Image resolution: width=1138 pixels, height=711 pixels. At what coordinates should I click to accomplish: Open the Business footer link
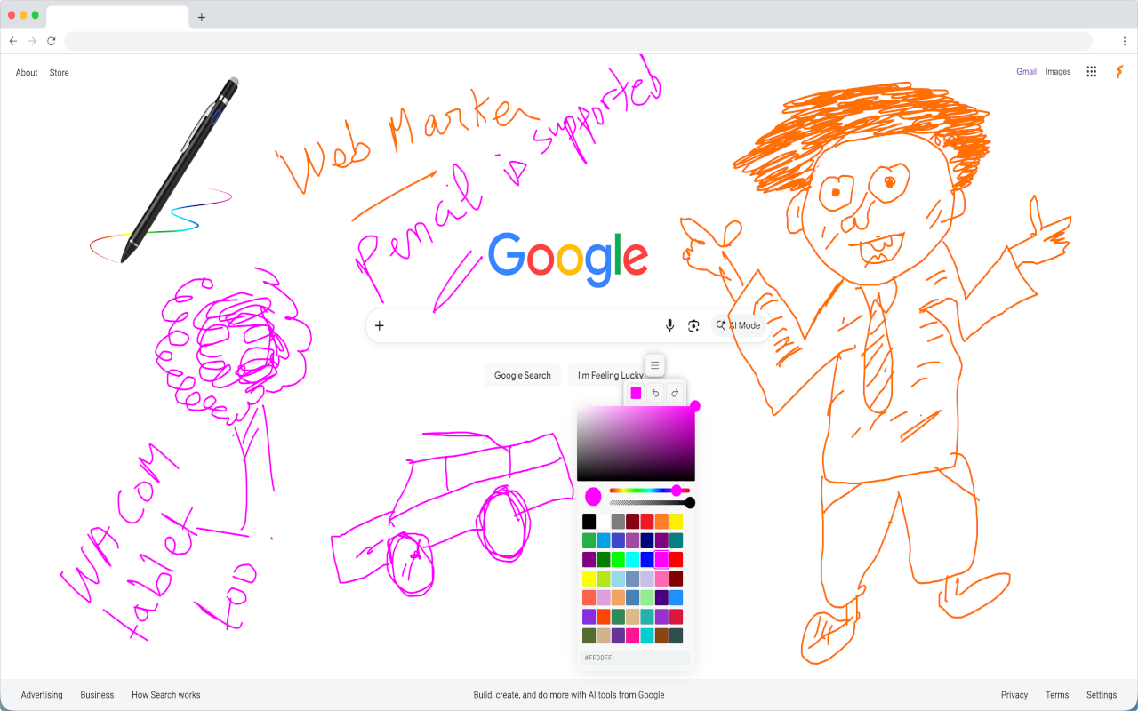click(x=97, y=695)
